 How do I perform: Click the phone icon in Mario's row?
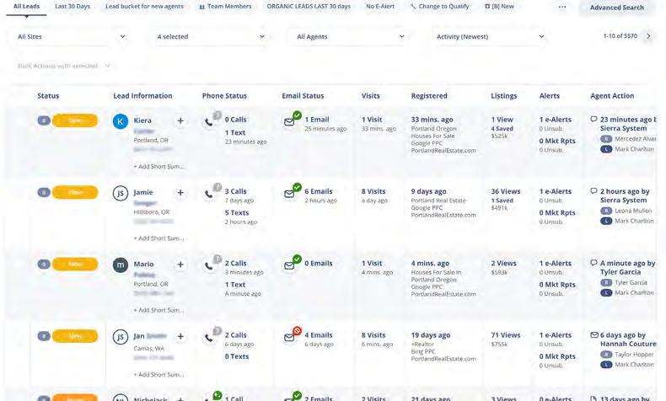coord(208,265)
